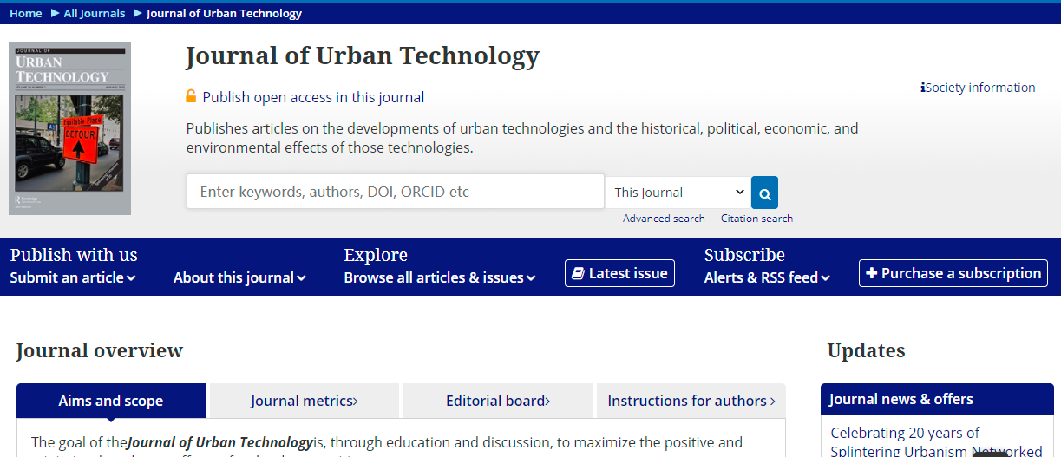Expand the Submit an article menu
Screen dimensions: 1061x457
(x=73, y=277)
